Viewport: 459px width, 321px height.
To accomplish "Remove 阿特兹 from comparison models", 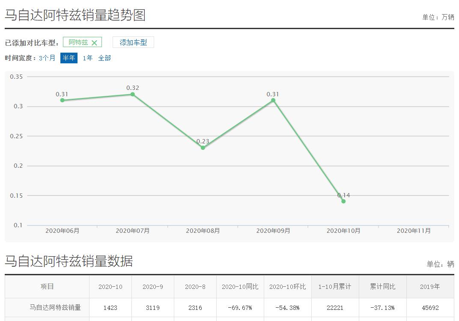I will (94, 42).
